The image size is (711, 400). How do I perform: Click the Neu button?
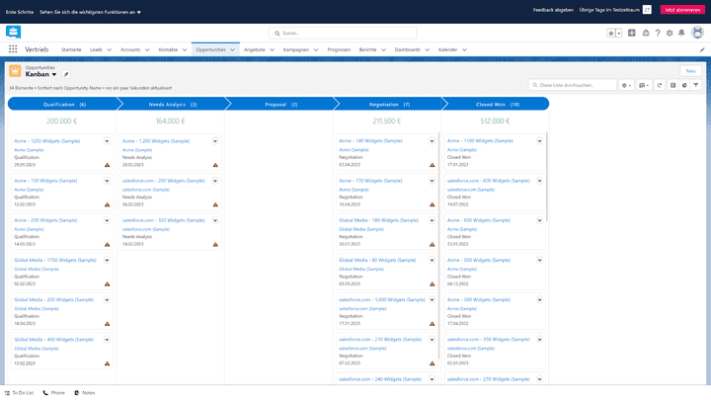coord(690,71)
